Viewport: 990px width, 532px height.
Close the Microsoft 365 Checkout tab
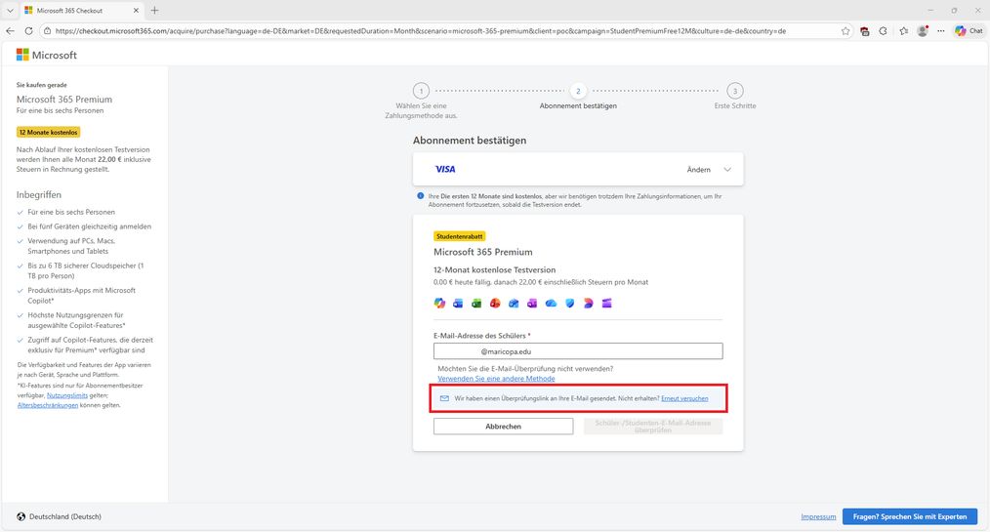(137, 11)
